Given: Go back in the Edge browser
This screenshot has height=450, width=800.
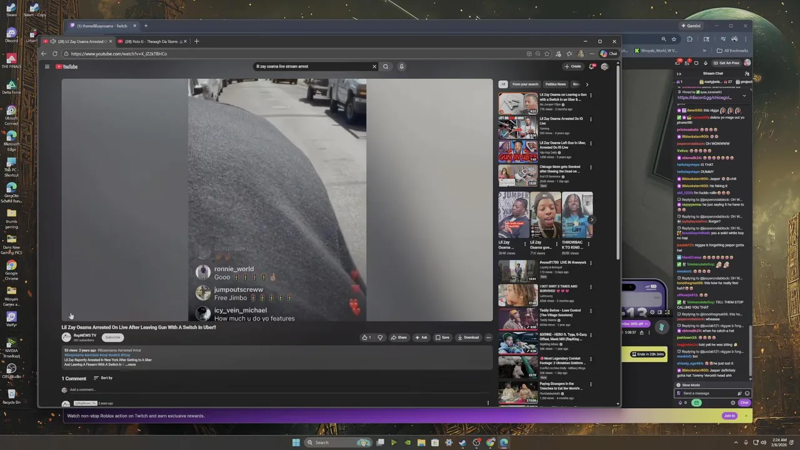Looking at the screenshot, I should tap(44, 54).
